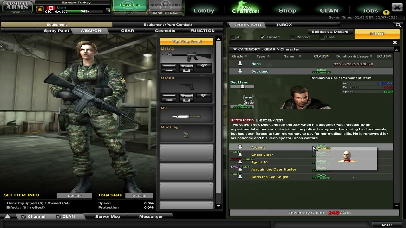Switch to the INVENTORY tab
The image size is (406, 228).
248,25
